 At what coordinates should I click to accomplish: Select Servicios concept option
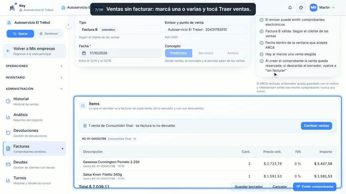pyautogui.click(x=206, y=53)
